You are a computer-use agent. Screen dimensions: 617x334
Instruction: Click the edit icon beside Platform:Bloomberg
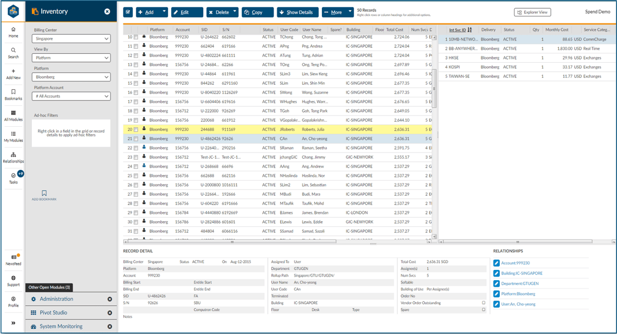(497, 294)
